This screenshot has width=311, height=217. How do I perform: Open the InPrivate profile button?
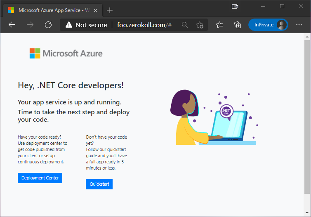click(268, 25)
